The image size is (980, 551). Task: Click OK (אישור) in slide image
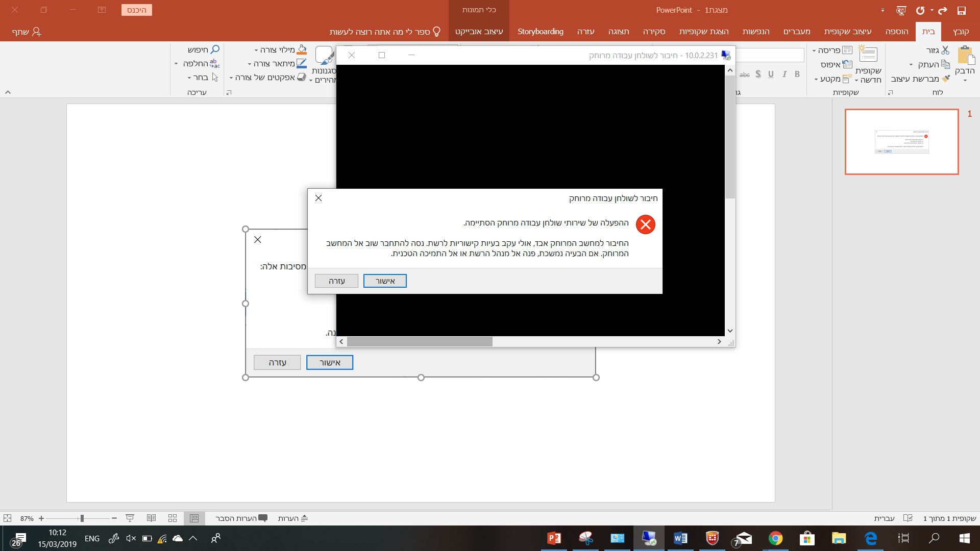pos(330,363)
